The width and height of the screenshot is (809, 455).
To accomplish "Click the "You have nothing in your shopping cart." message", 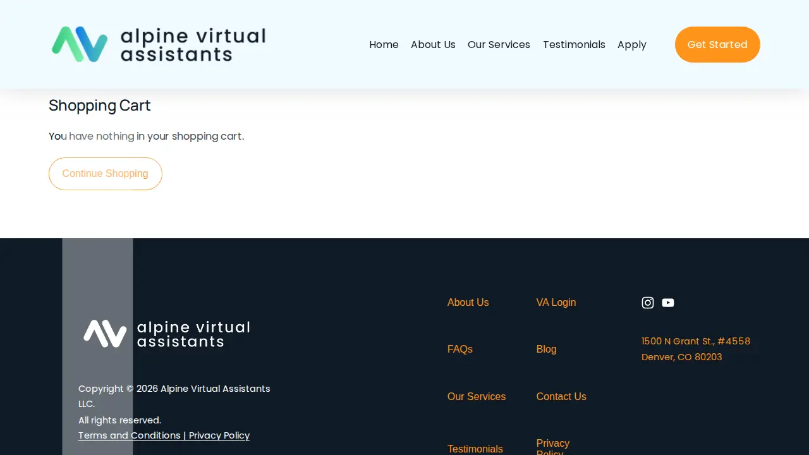I will point(146,136).
